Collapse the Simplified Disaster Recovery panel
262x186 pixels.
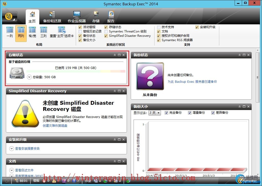[x=115, y=91]
